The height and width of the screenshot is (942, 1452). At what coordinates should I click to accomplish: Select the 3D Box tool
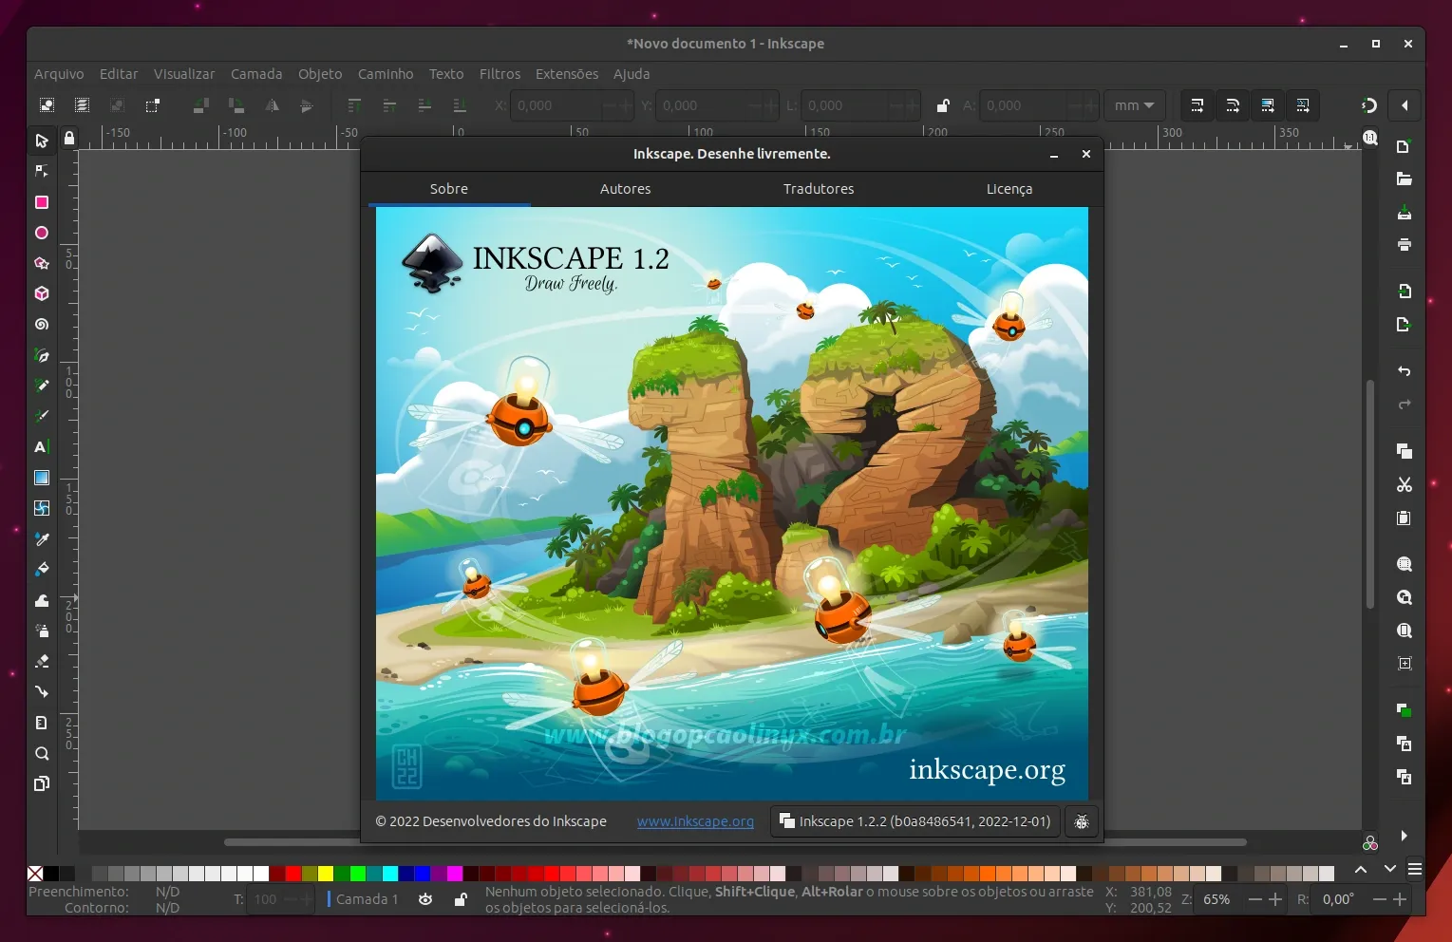tap(42, 293)
